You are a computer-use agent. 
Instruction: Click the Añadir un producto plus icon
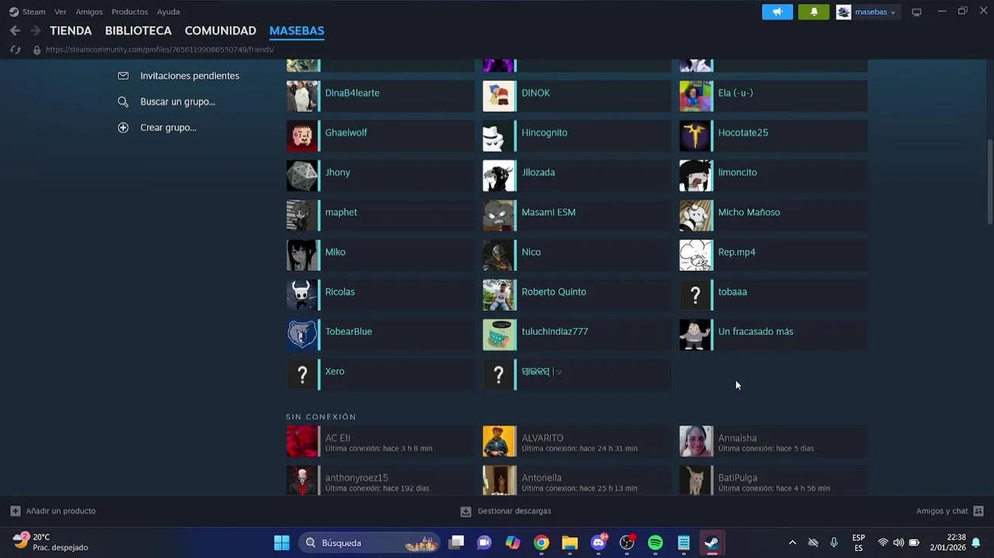(x=15, y=511)
